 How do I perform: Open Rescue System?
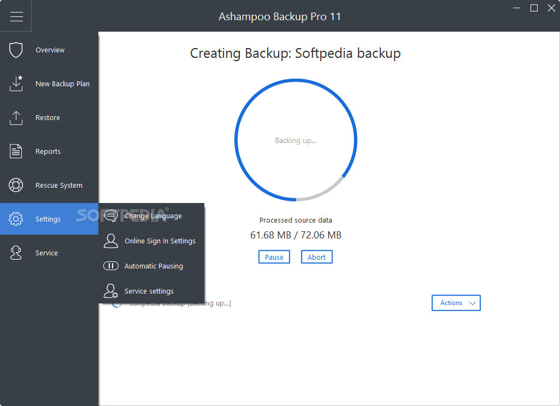[x=49, y=185]
